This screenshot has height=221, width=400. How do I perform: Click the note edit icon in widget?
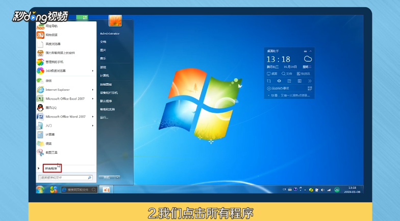click(x=289, y=81)
